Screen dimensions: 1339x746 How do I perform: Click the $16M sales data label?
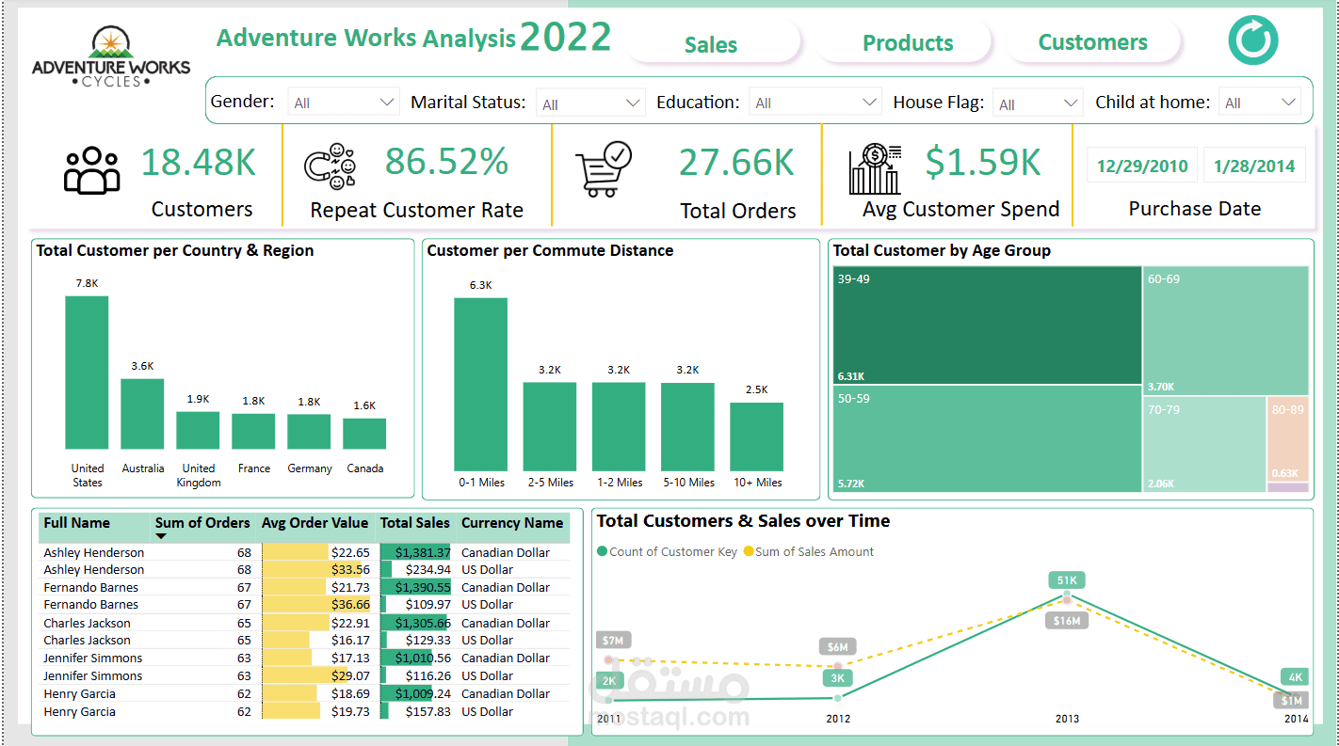pos(1067,621)
